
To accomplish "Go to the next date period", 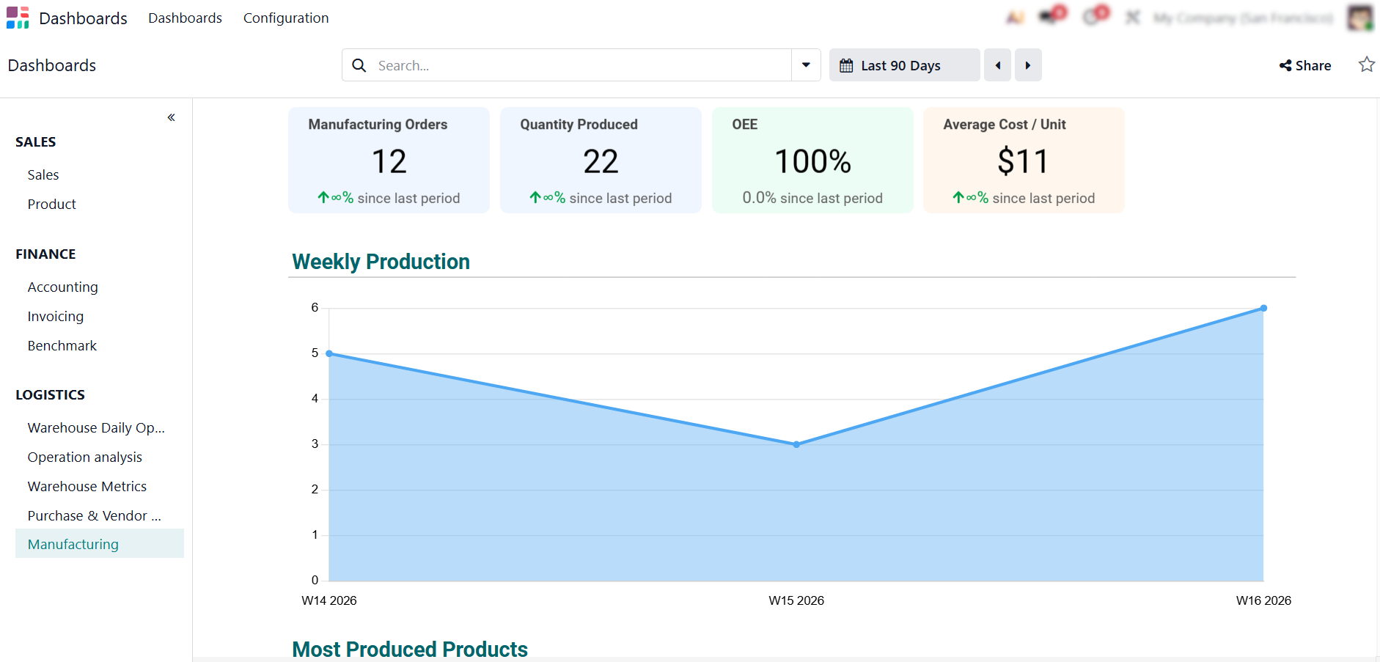I will click(1028, 65).
